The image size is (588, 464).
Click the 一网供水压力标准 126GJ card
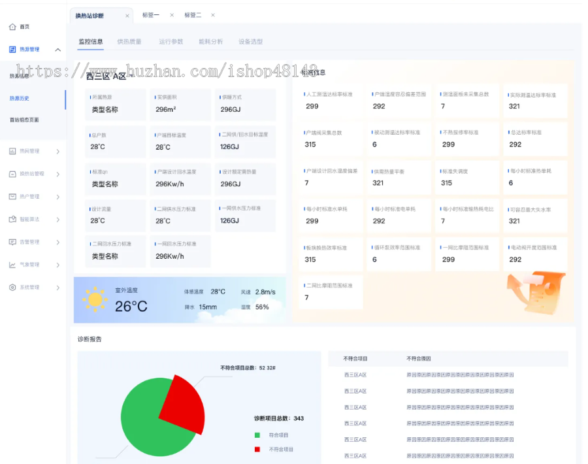pos(245,216)
